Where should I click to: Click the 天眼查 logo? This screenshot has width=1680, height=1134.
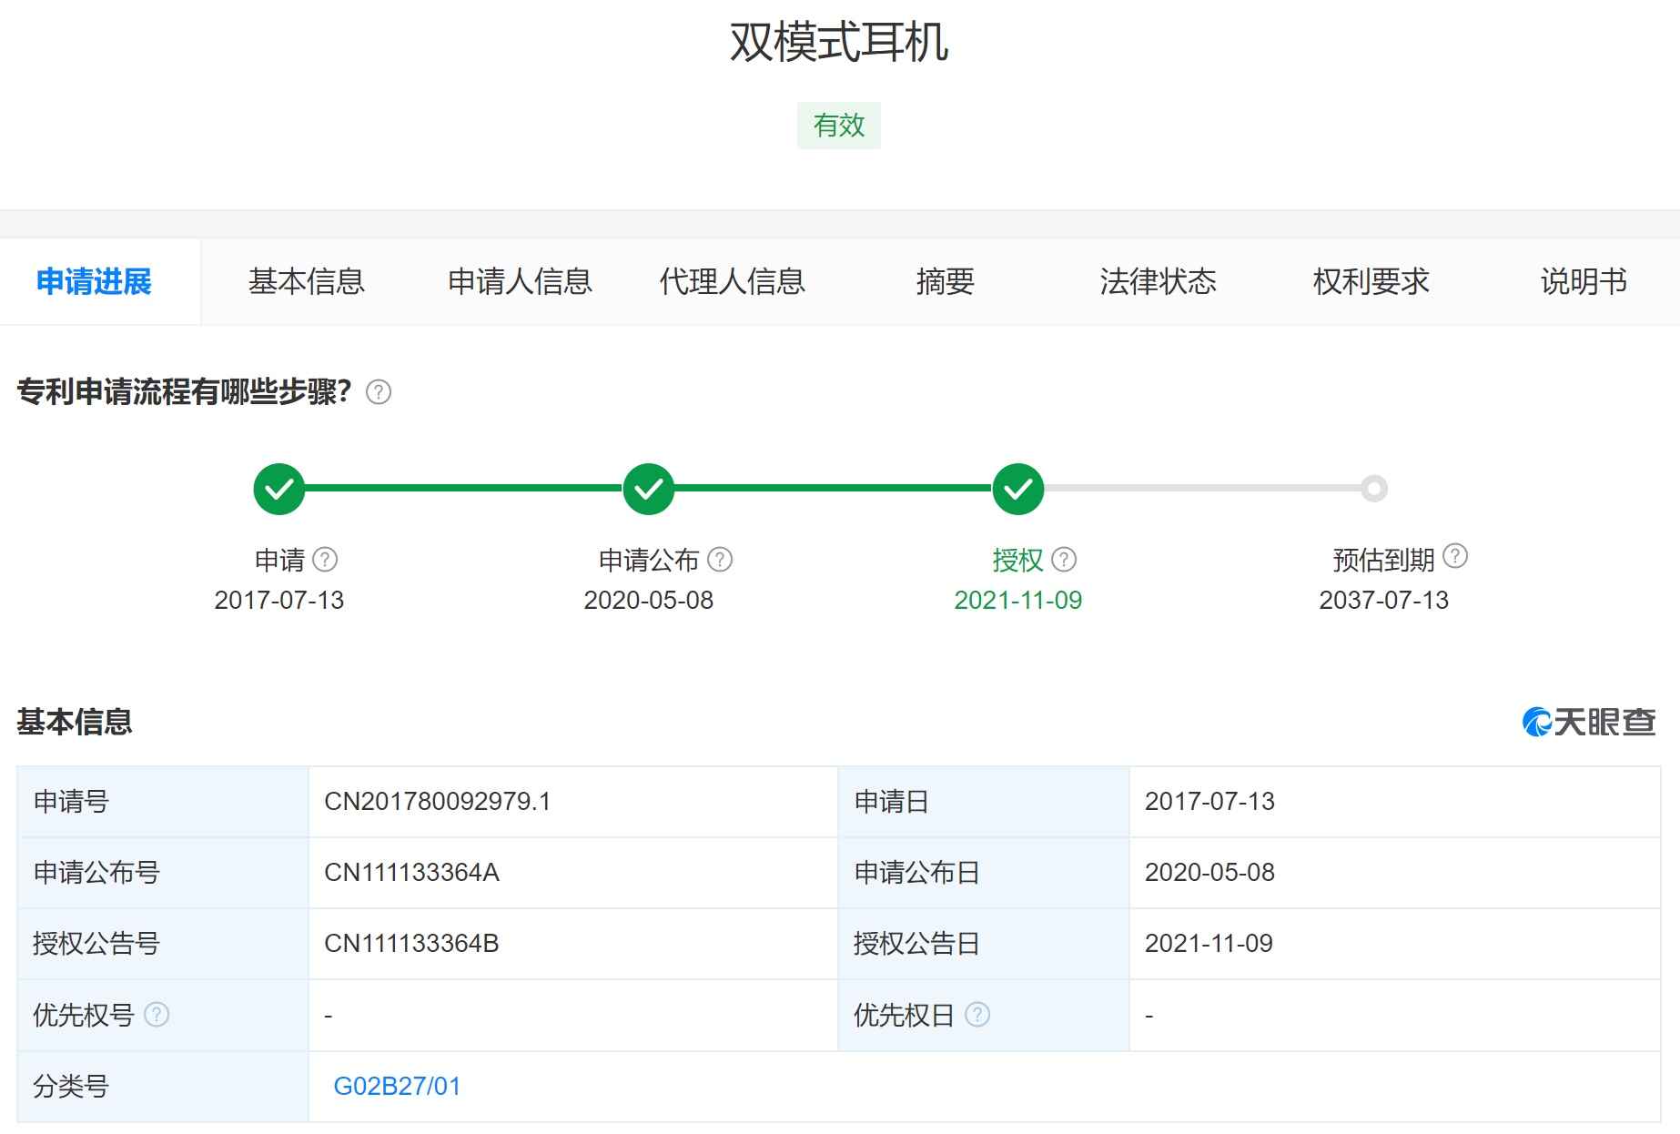(x=1588, y=722)
